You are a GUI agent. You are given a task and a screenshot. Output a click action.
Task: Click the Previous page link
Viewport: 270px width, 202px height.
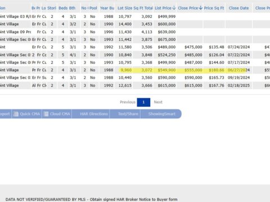[128, 102]
